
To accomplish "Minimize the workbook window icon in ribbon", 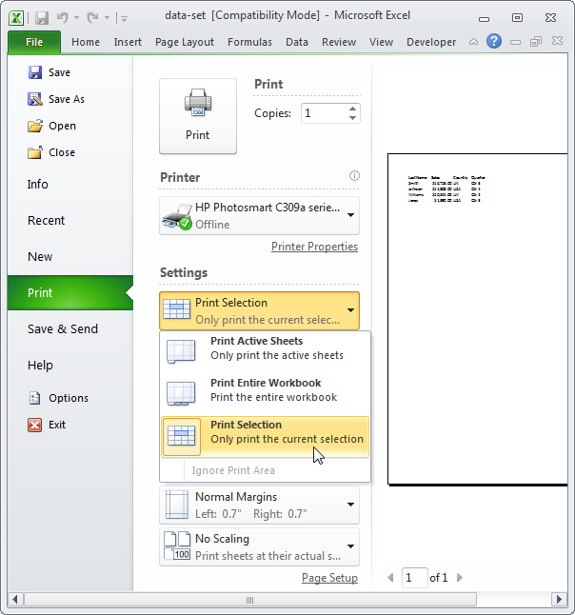I will coord(515,42).
